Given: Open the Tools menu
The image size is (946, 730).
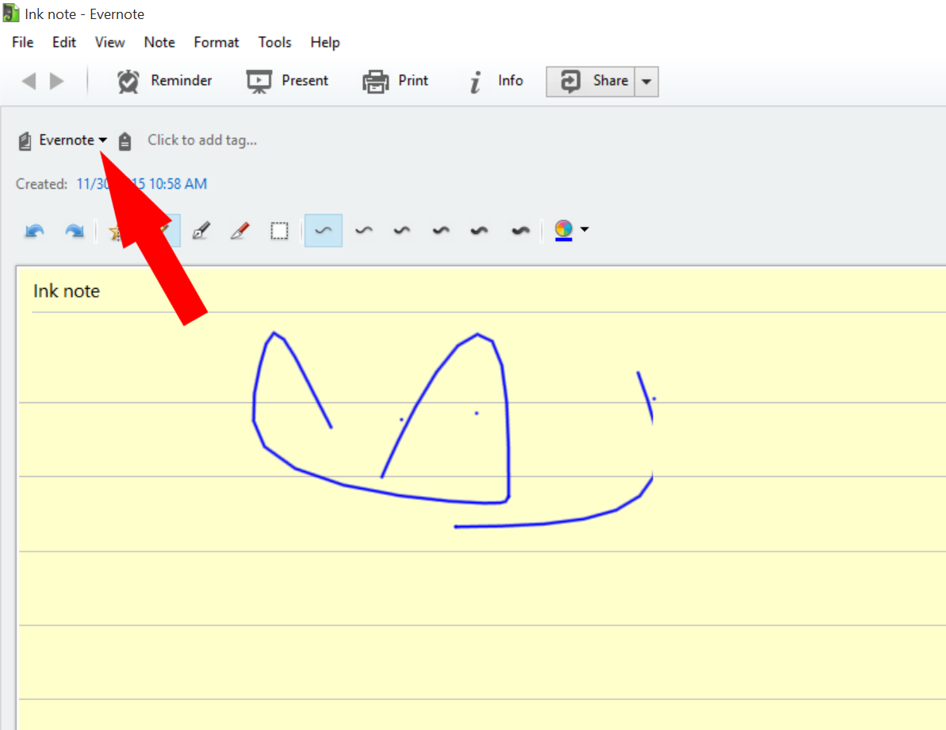Looking at the screenshot, I should tap(274, 42).
